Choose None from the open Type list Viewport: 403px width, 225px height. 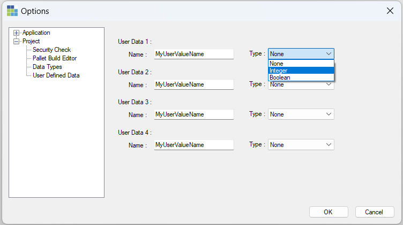301,63
